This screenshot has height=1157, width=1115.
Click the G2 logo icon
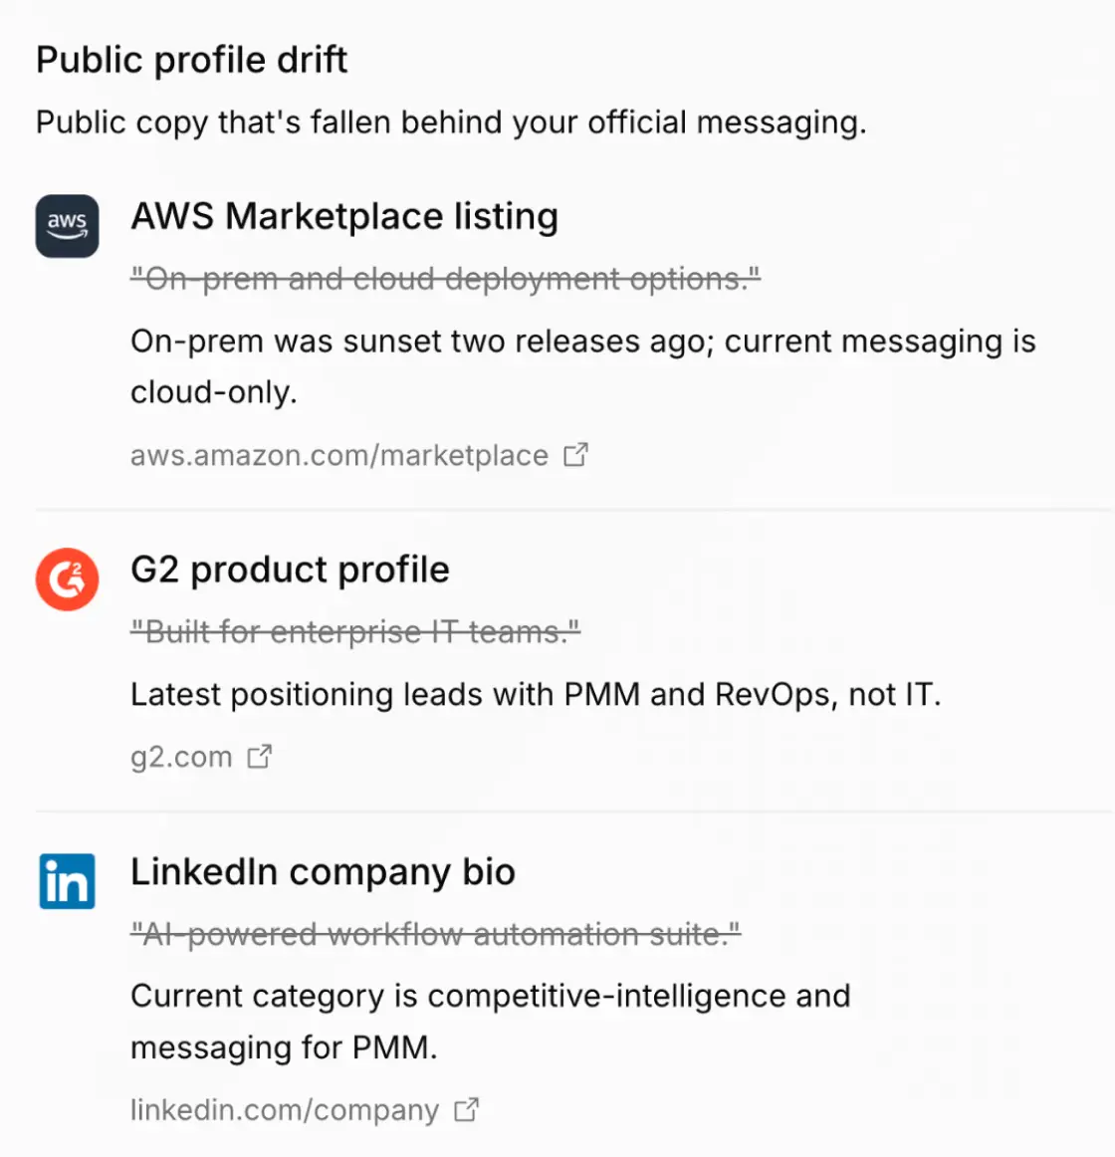click(67, 579)
